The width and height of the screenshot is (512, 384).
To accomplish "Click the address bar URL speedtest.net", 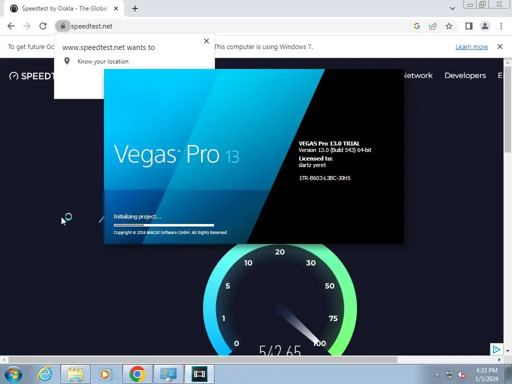I will coord(91,26).
